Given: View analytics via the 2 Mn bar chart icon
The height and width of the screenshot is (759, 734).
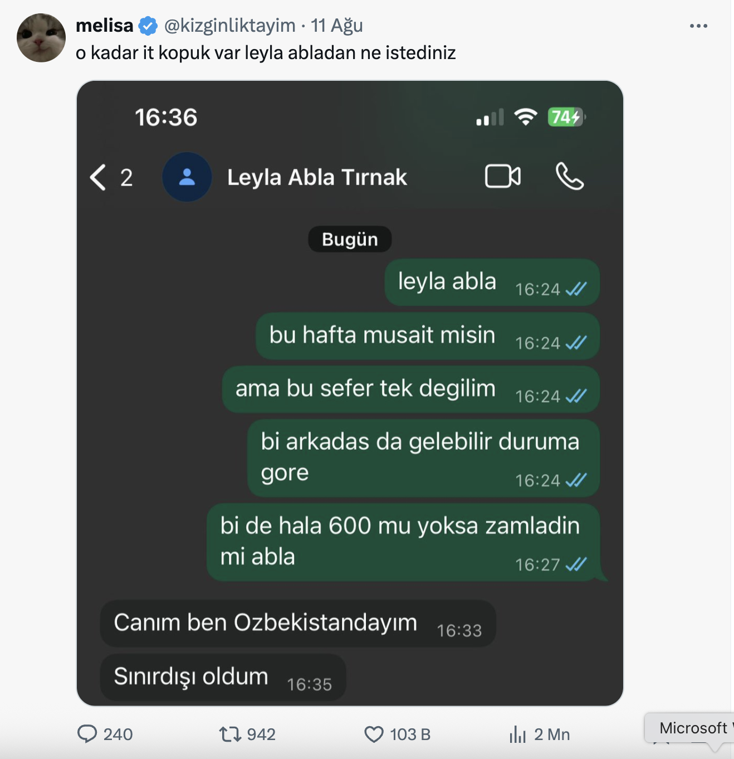Looking at the screenshot, I should coord(517,734).
